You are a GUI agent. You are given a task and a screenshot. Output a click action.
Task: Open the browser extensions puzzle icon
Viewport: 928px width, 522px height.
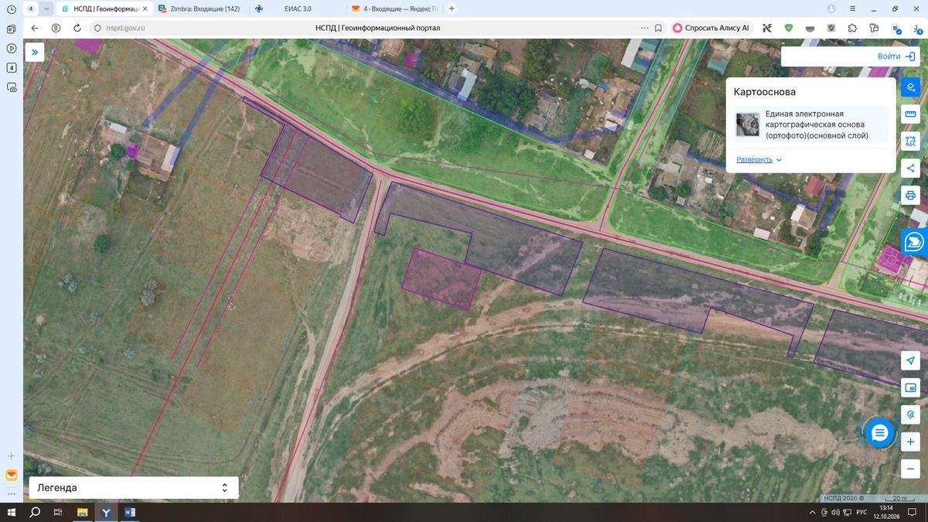[x=852, y=28]
